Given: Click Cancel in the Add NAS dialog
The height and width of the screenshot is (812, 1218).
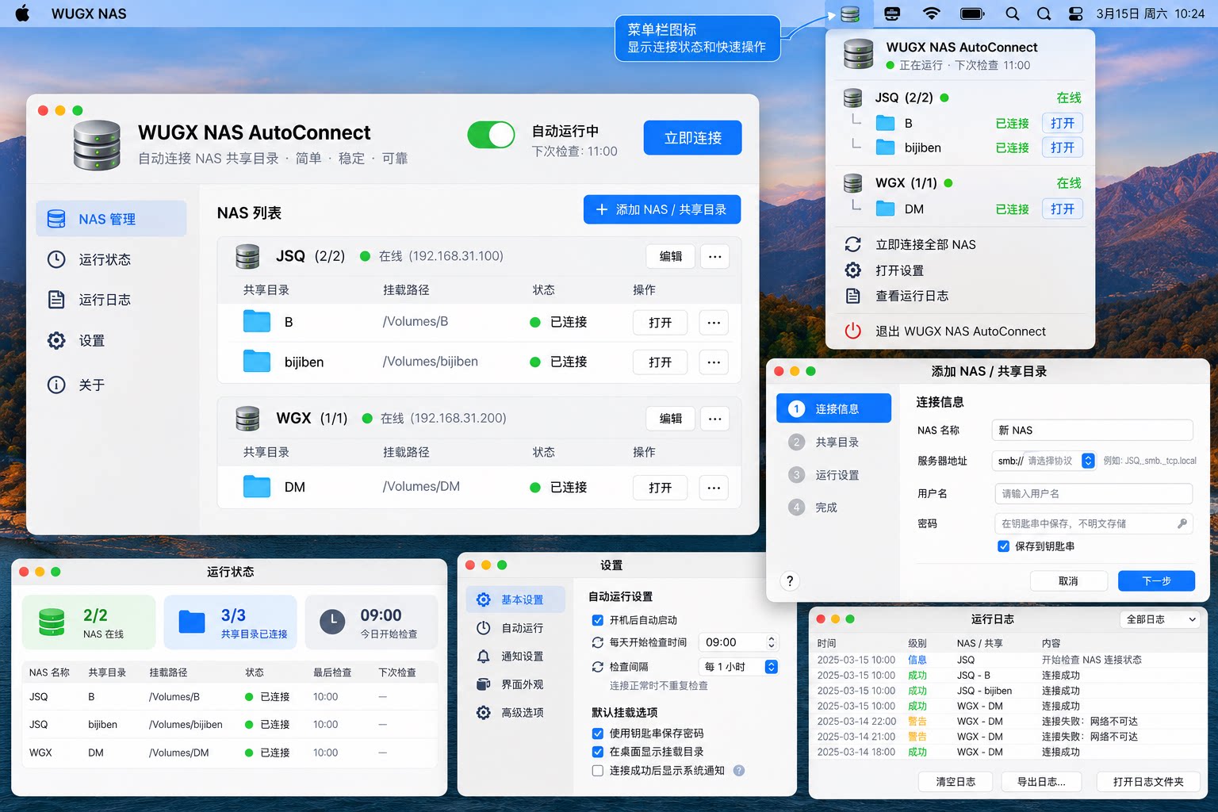Looking at the screenshot, I should [x=1068, y=581].
